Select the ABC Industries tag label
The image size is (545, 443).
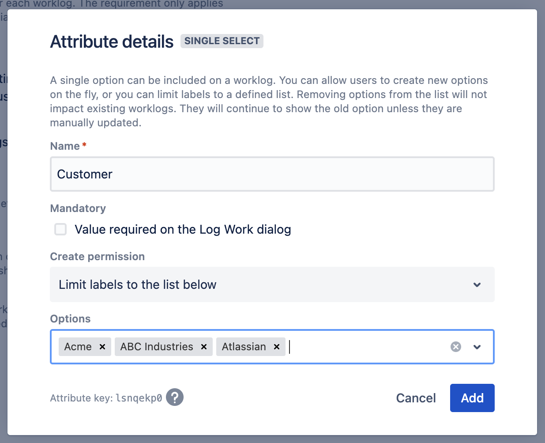(157, 347)
